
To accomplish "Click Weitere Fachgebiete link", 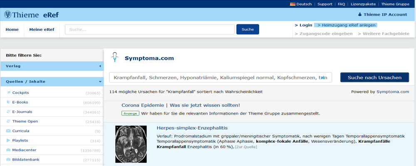I will (384, 34).
